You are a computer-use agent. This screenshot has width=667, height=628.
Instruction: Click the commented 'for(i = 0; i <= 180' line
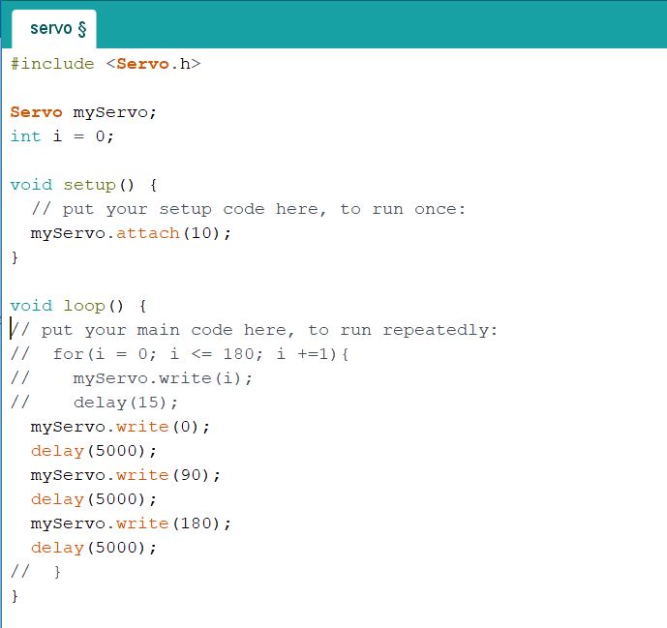(x=179, y=354)
